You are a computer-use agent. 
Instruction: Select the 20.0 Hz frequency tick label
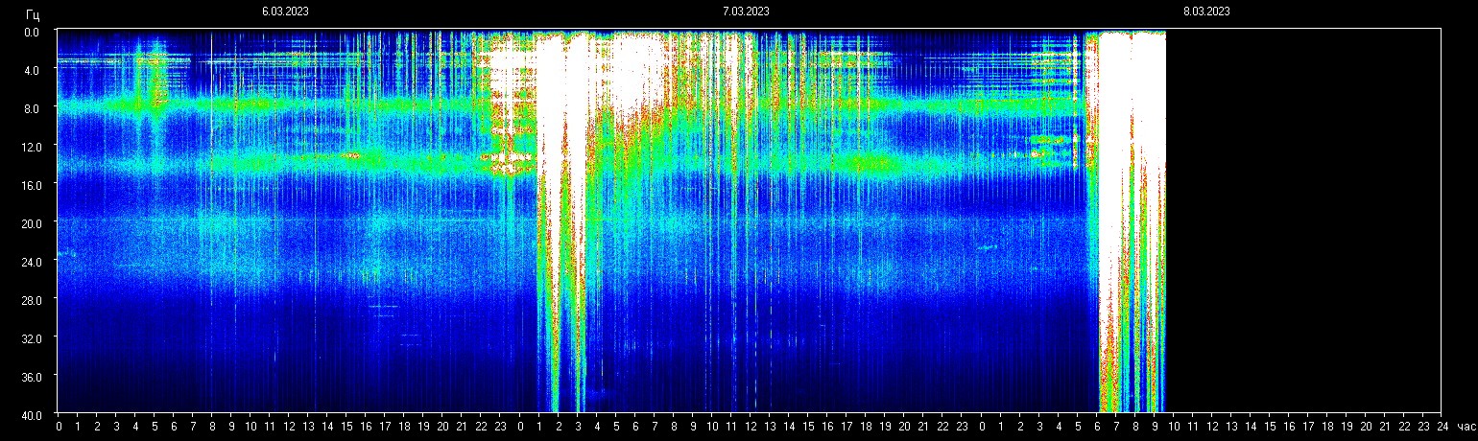[x=30, y=223]
